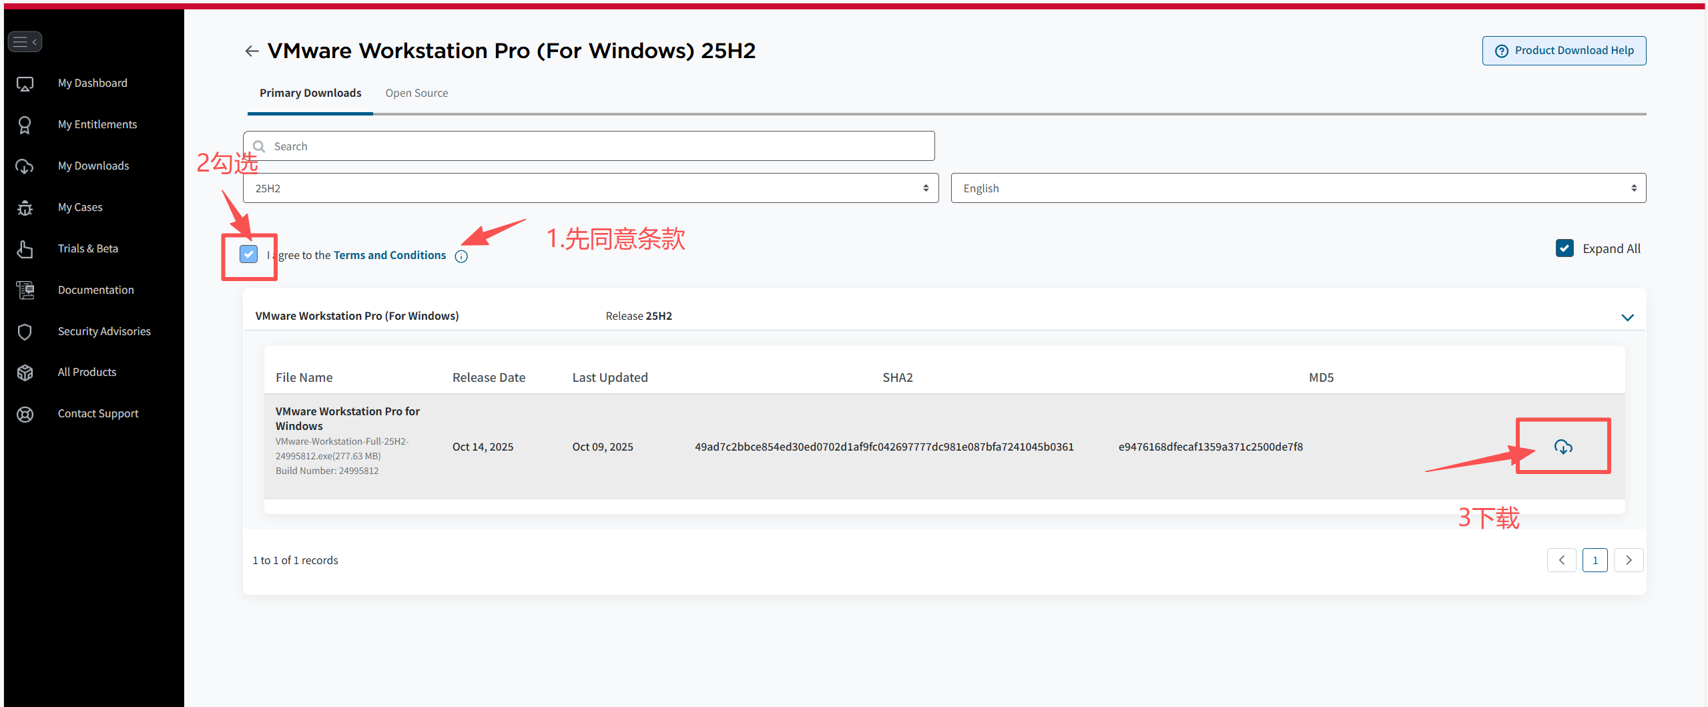1708x707 pixels.
Task: Switch to the Open Source tab
Action: pos(416,93)
